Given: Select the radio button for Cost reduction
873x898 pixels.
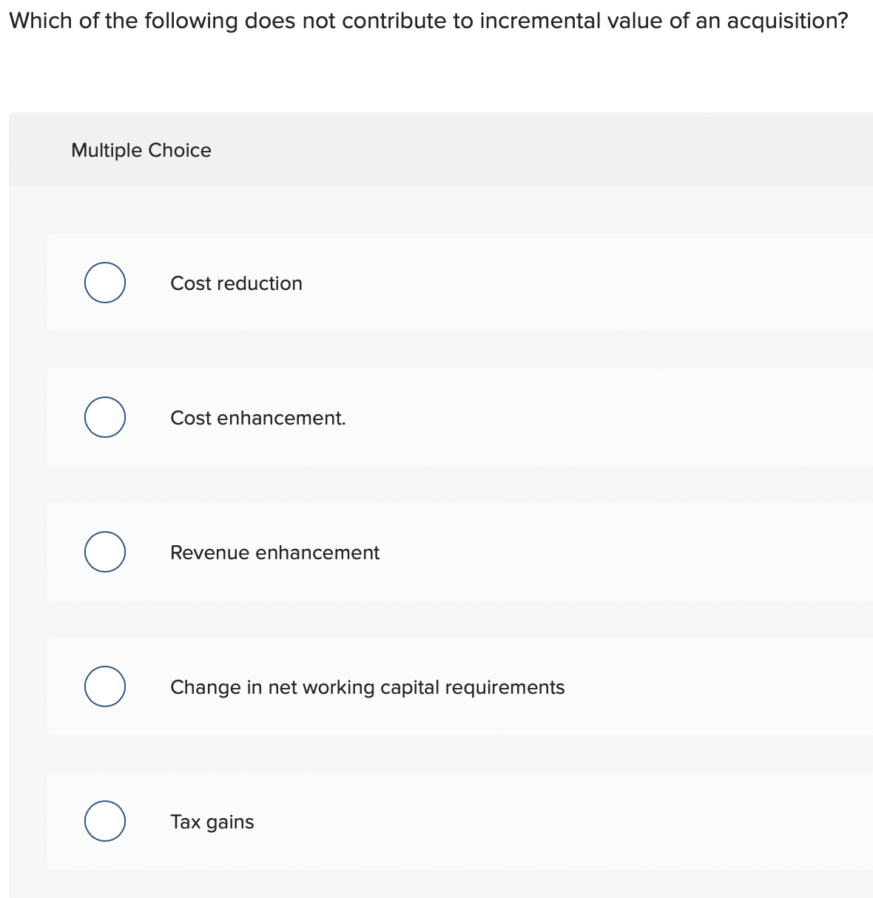Looking at the screenshot, I should point(104,282).
